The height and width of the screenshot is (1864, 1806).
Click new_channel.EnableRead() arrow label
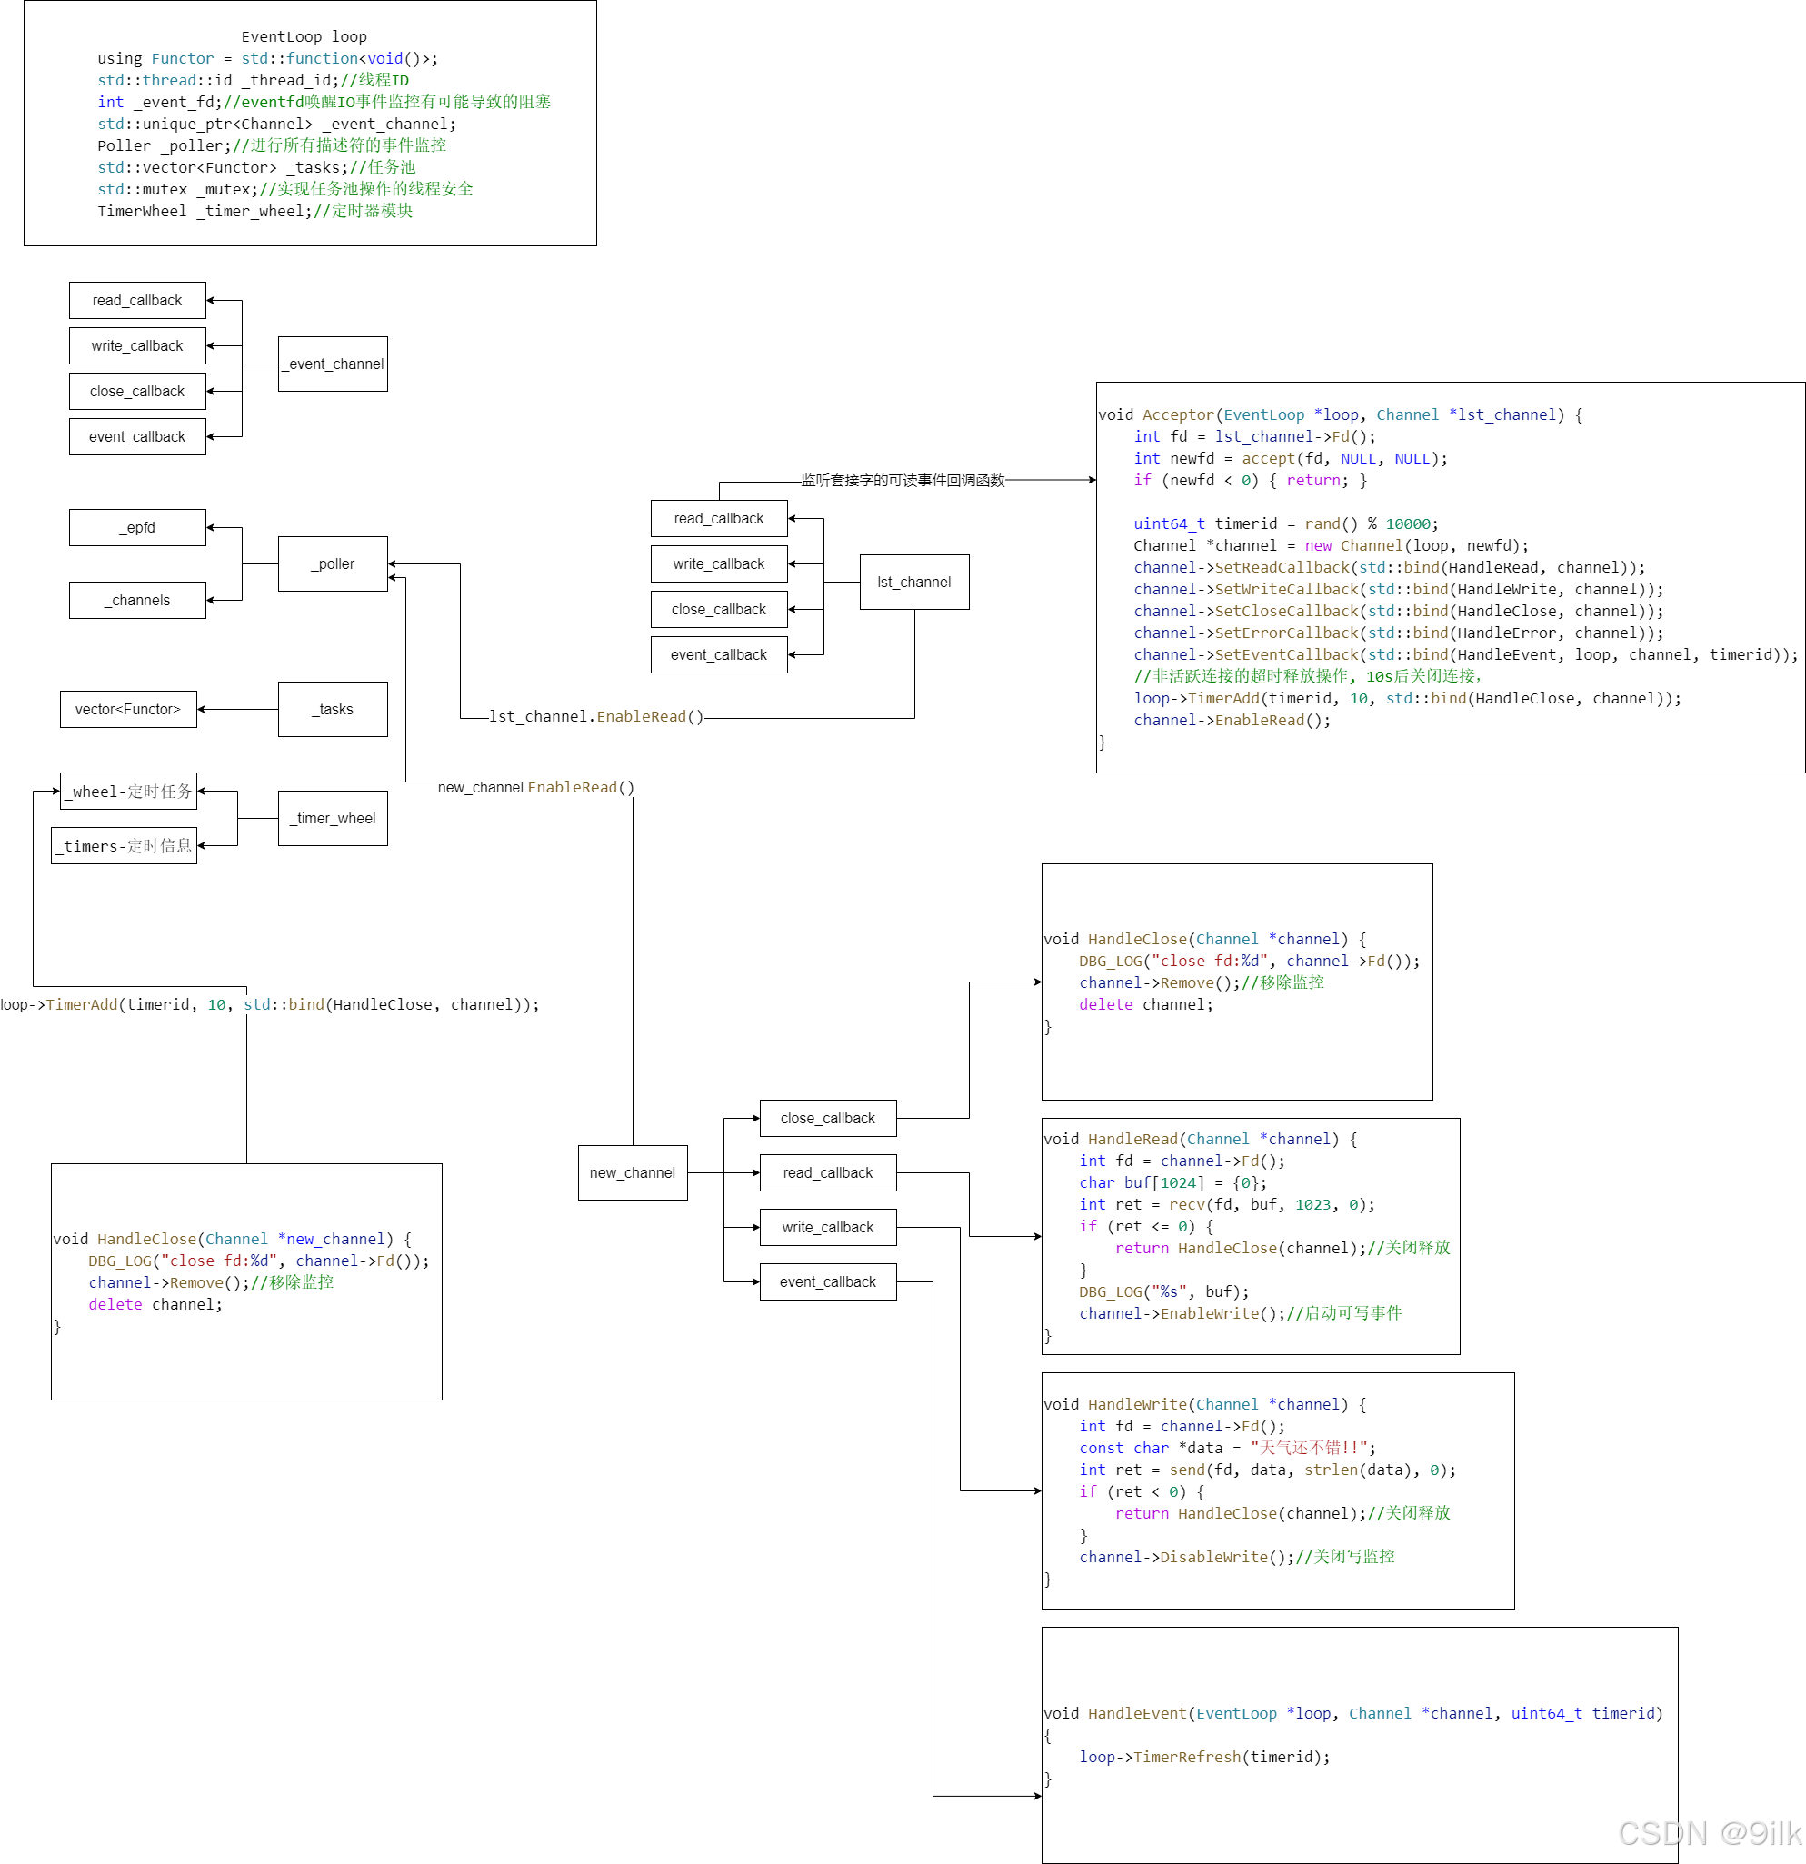535,787
